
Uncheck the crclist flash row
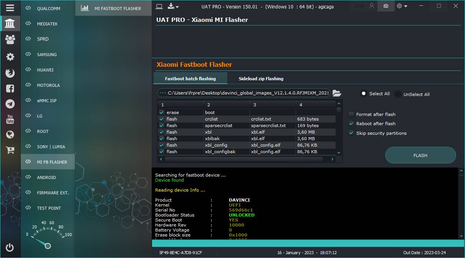pos(162,119)
